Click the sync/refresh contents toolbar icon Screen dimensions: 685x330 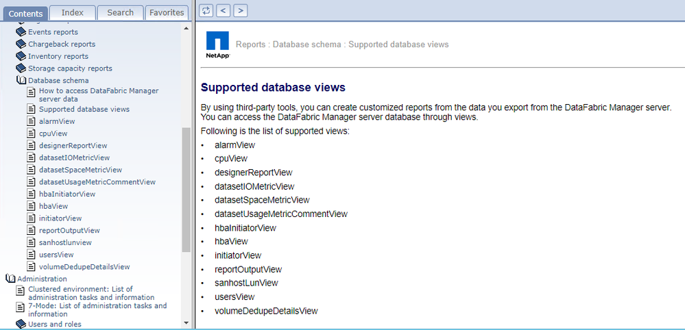(206, 10)
